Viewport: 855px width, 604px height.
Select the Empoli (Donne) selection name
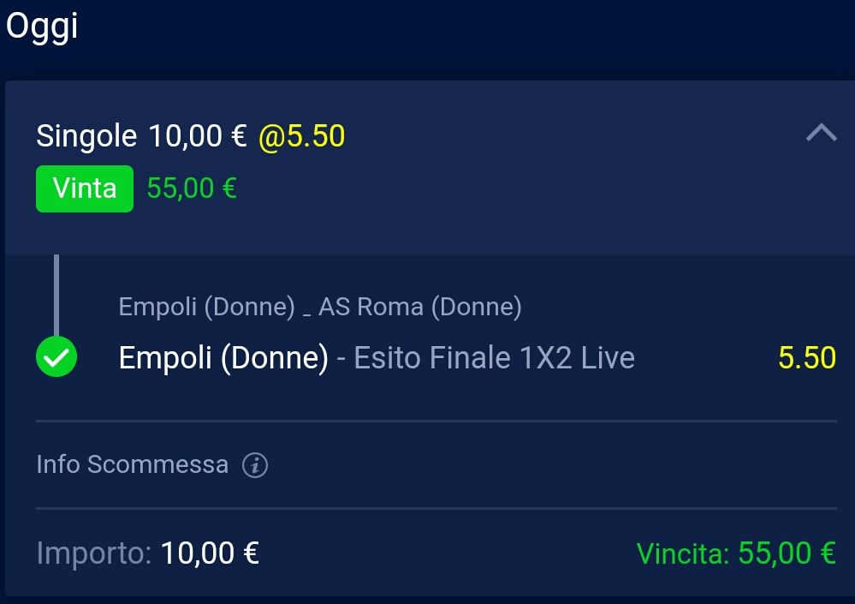(223, 358)
